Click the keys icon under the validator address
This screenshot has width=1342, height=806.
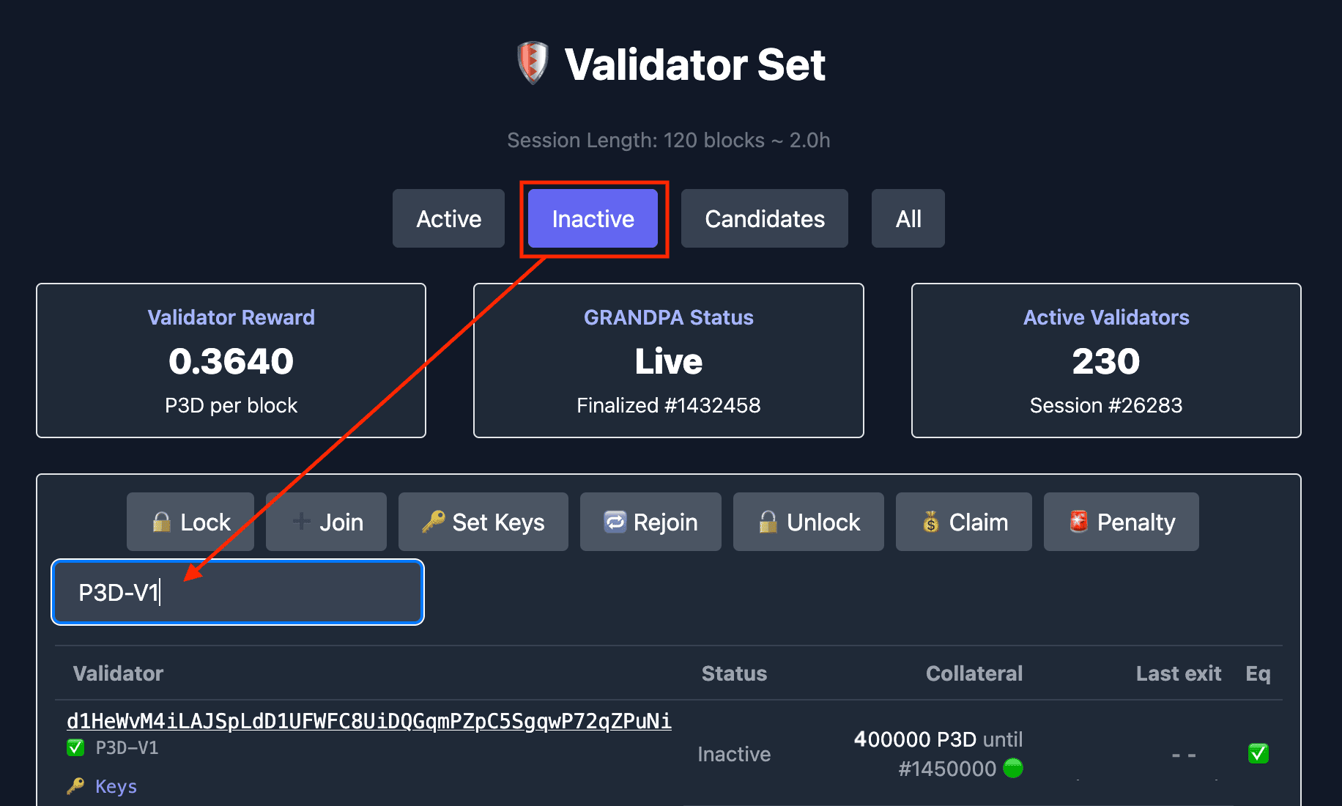pyautogui.click(x=77, y=785)
